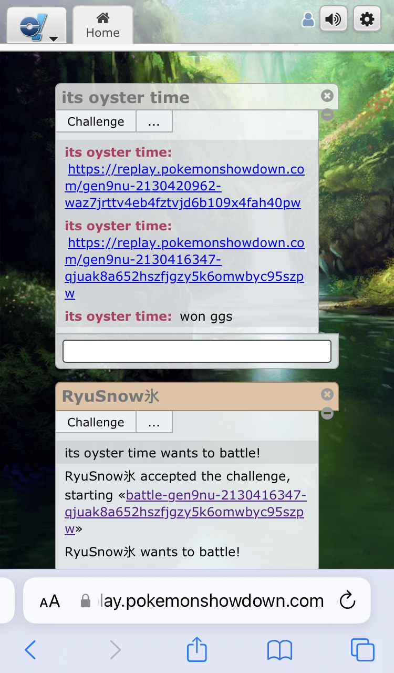
Task: Reload the page in Safari
Action: coord(347,600)
